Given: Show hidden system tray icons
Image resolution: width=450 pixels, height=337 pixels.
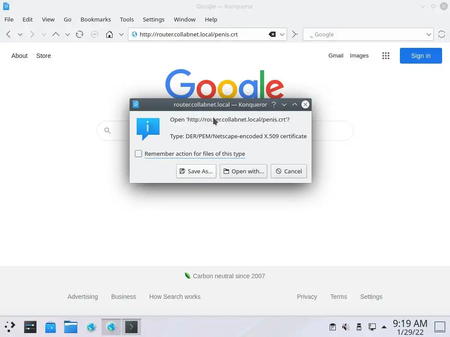Looking at the screenshot, I should (384, 327).
